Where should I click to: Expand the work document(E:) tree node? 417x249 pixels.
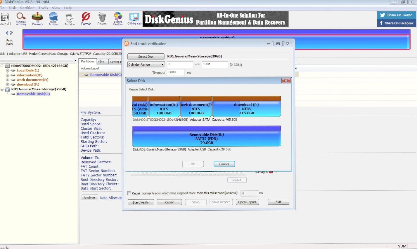point(8,80)
